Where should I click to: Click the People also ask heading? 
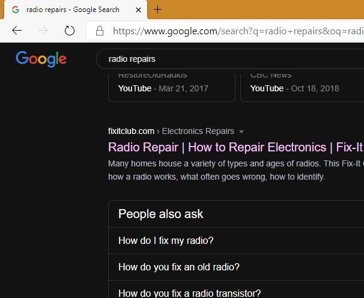click(161, 214)
